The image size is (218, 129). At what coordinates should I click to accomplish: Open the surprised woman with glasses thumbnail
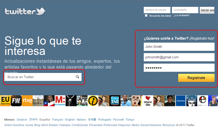[x=137, y=101]
